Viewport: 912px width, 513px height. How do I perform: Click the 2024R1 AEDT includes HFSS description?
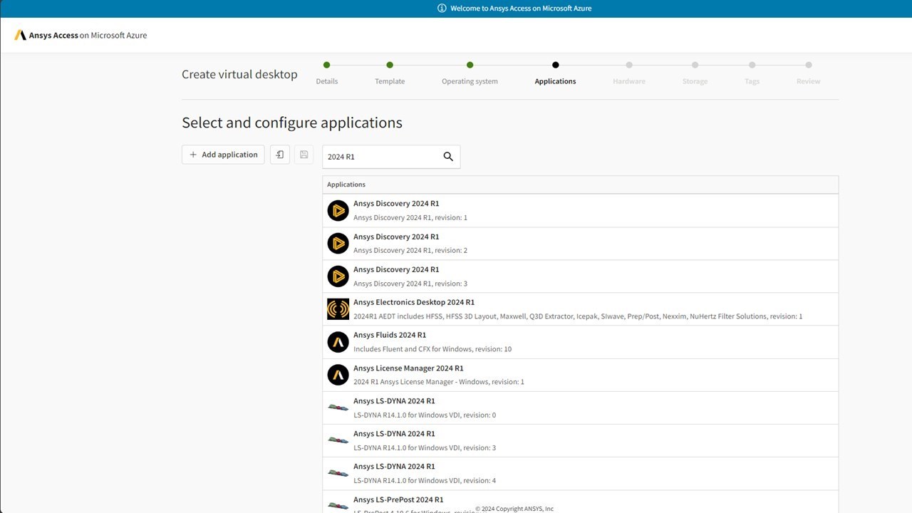[x=578, y=316]
